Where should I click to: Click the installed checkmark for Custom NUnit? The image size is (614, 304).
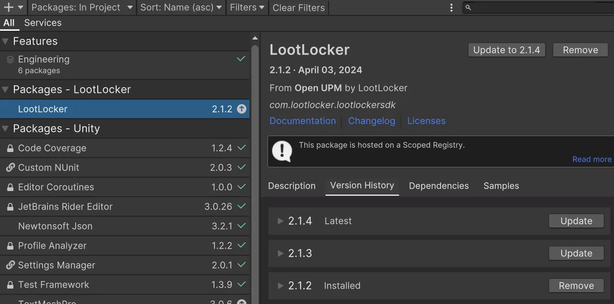click(x=242, y=167)
